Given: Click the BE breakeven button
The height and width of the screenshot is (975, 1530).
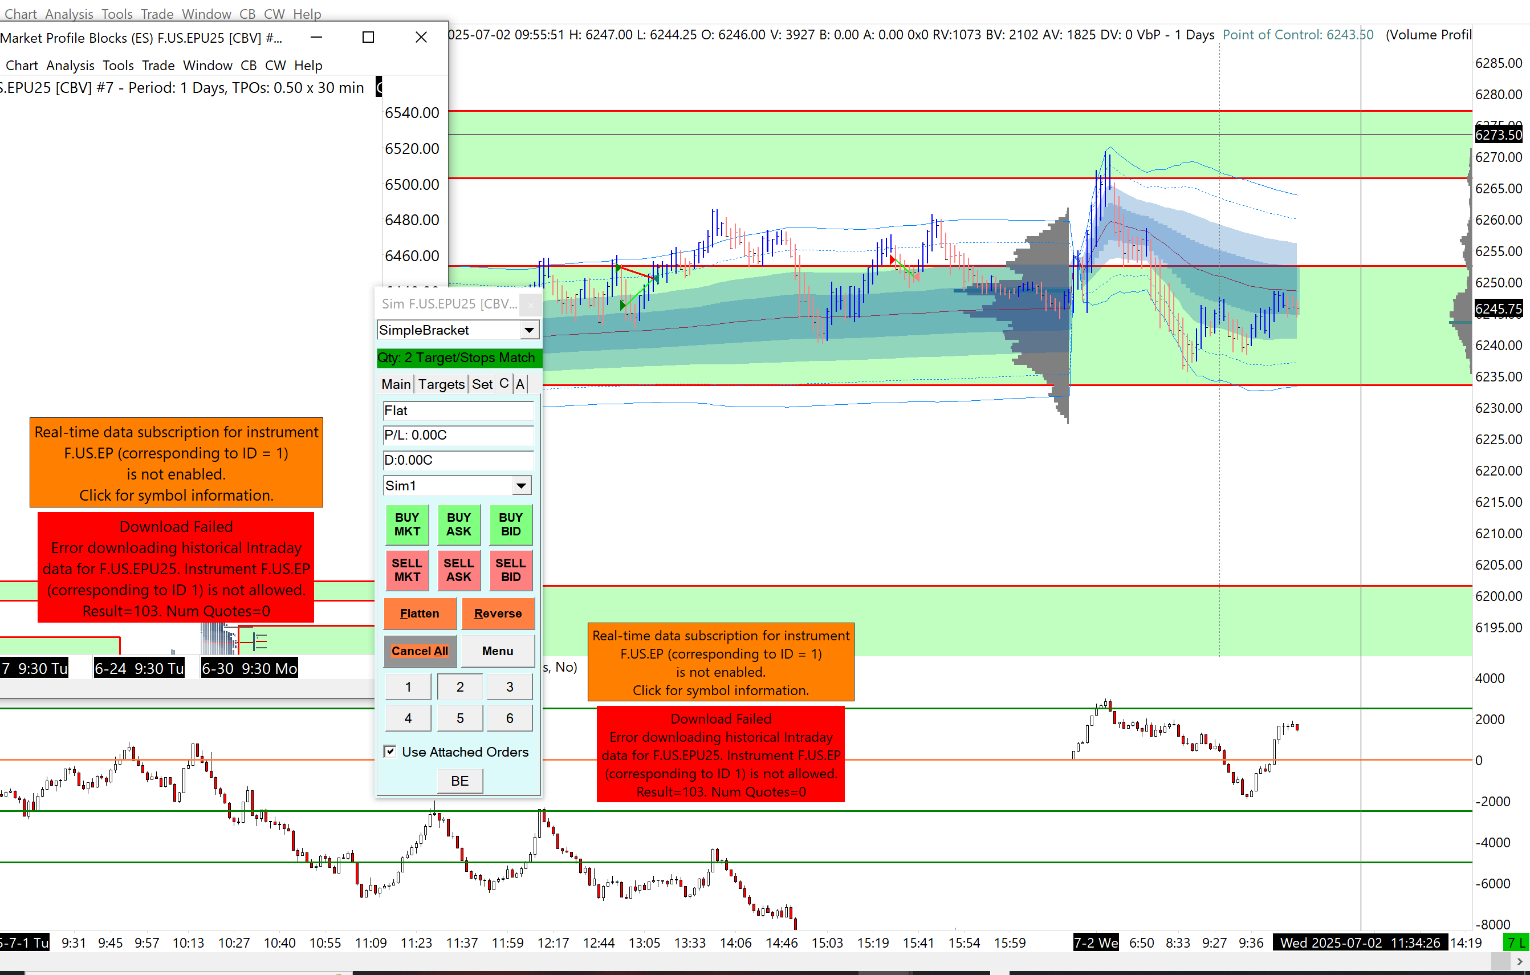Looking at the screenshot, I should point(459,781).
